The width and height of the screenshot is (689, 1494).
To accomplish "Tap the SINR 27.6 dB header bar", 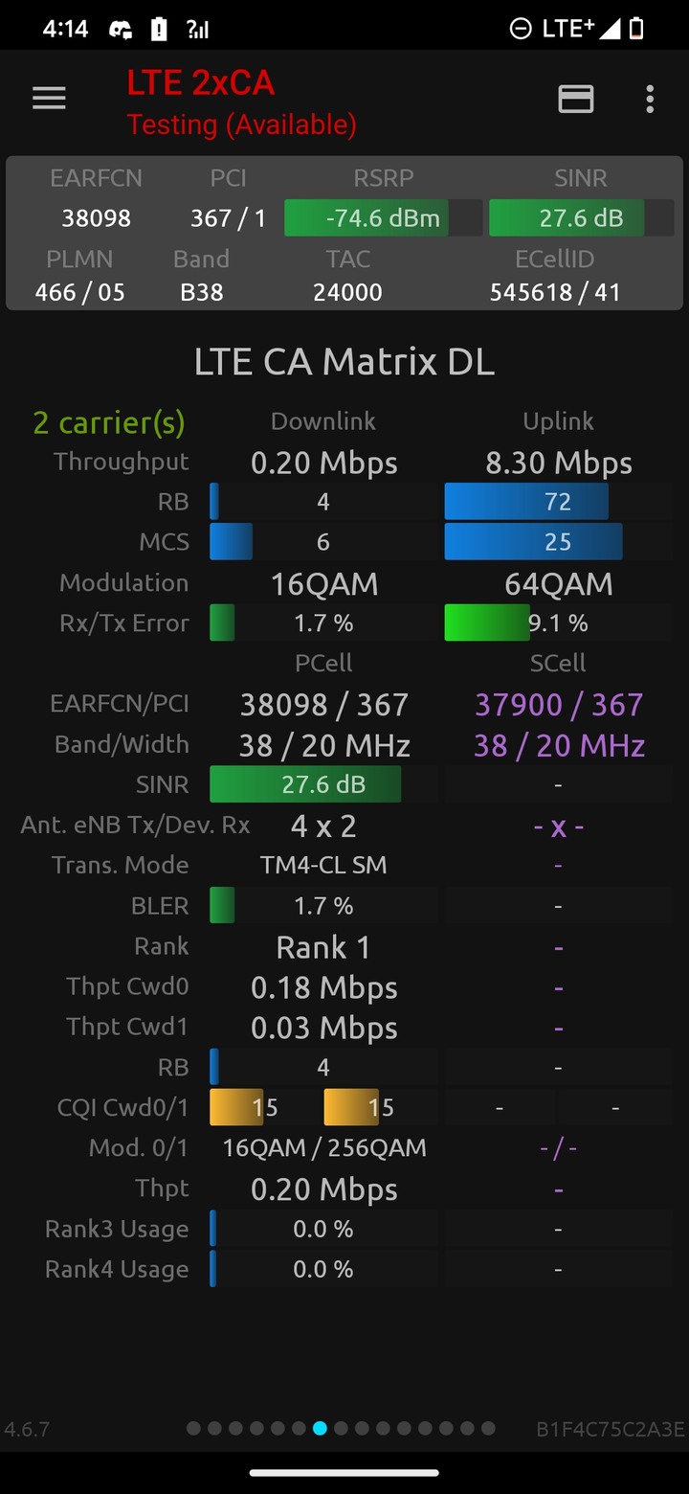I will (581, 218).
